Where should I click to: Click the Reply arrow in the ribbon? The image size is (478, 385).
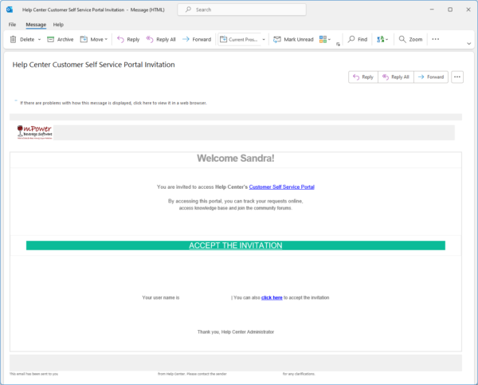click(127, 39)
